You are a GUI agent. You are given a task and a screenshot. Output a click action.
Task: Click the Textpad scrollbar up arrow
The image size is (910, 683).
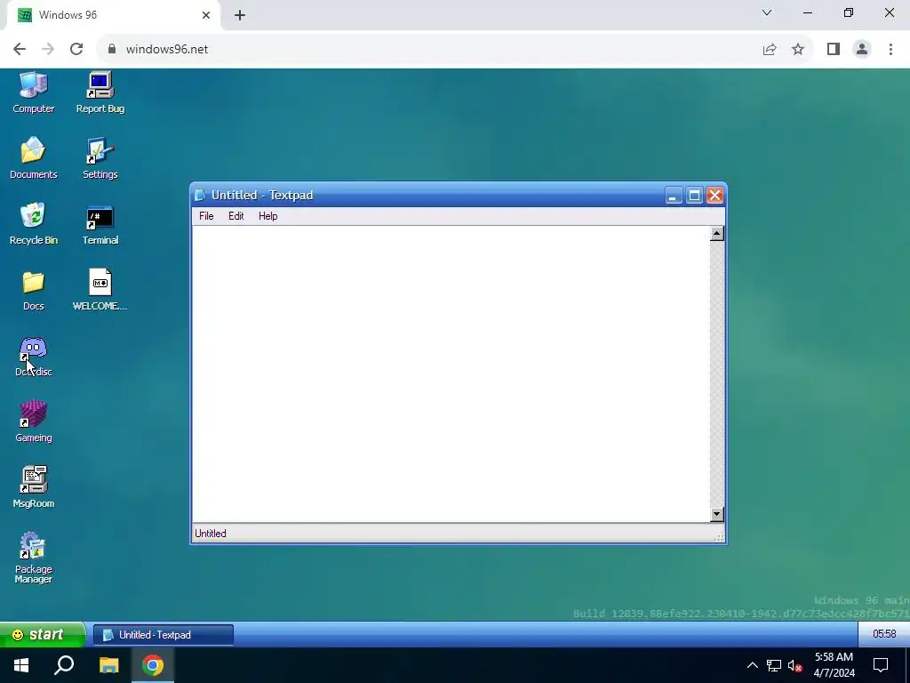tap(717, 234)
